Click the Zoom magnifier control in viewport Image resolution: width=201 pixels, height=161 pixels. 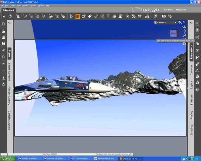coord(184,35)
